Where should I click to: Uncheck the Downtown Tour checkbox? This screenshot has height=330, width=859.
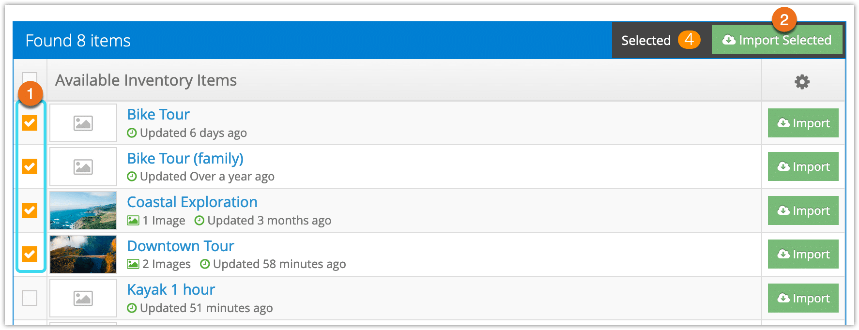pyautogui.click(x=30, y=254)
